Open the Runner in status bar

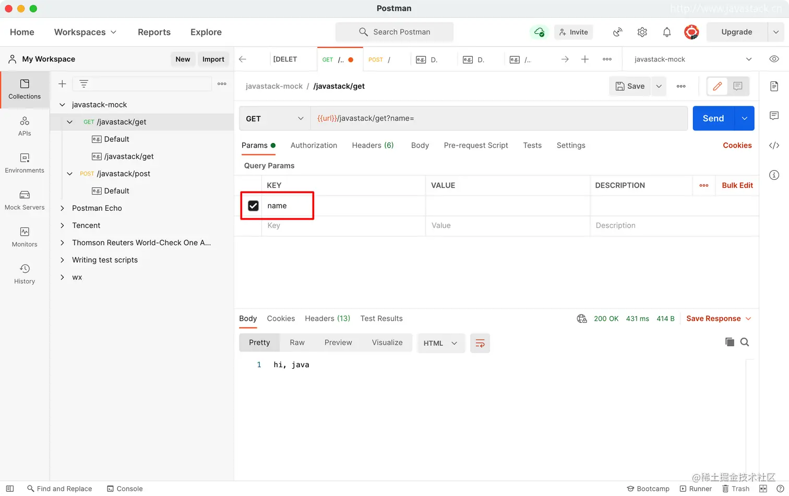pyautogui.click(x=696, y=489)
